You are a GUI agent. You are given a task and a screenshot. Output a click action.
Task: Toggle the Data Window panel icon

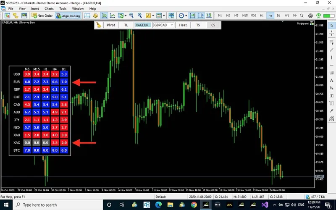87,16
